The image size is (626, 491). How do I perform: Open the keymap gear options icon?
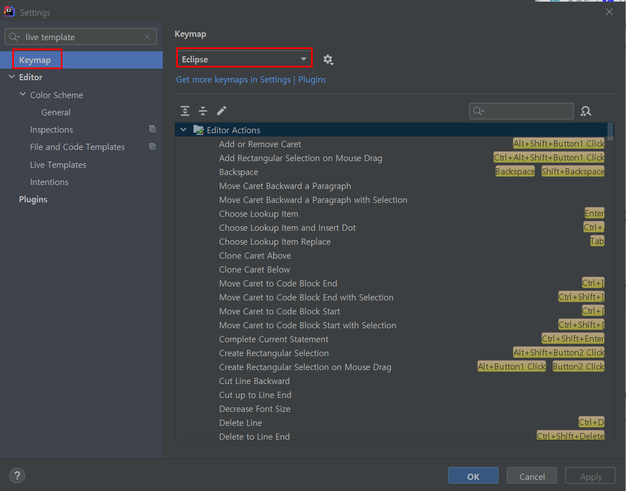coord(328,60)
